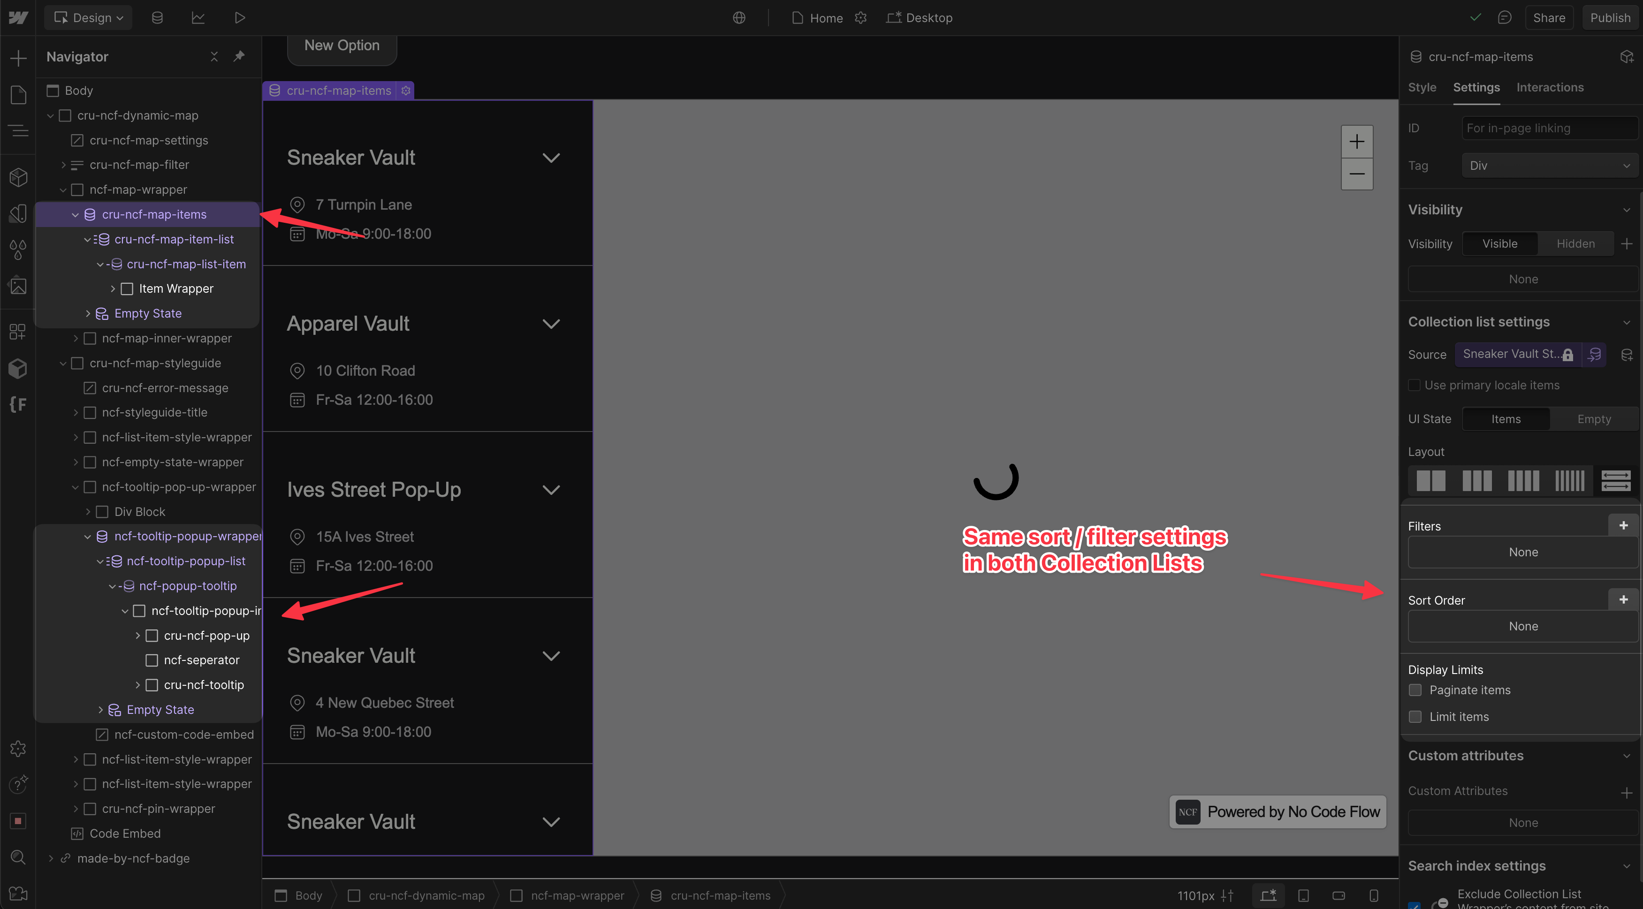Open the help icon in left sidebar
The height and width of the screenshot is (909, 1643).
[x=18, y=784]
